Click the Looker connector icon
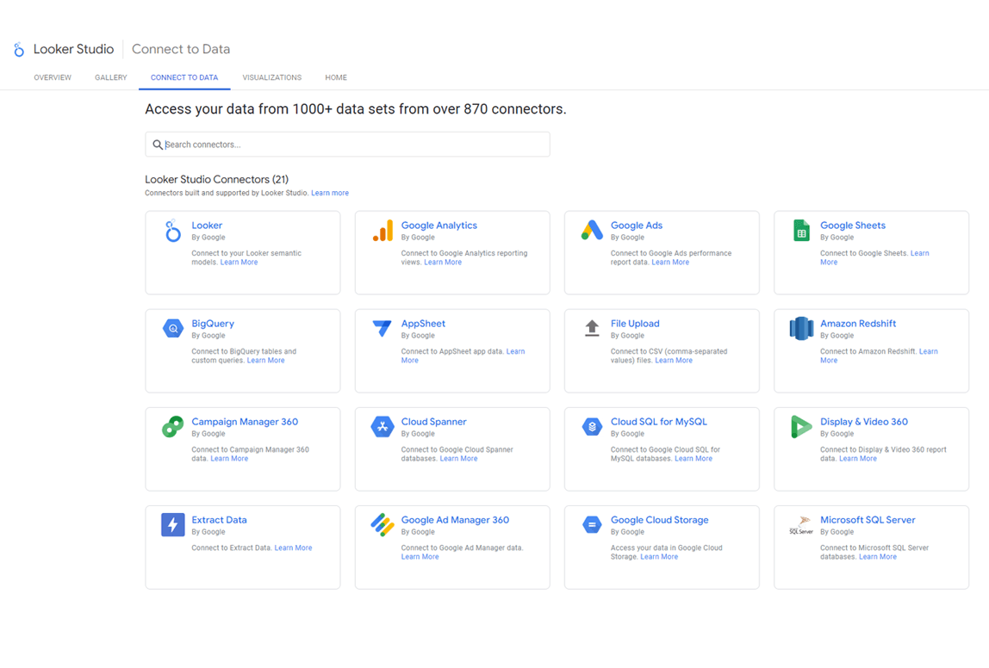This screenshot has height=668, width=989. tap(172, 231)
